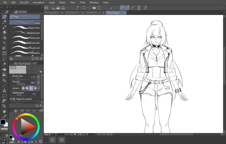Screen dimensions: 226x144
Task: Select the Hand move tool
Action: [x=4, y=111]
